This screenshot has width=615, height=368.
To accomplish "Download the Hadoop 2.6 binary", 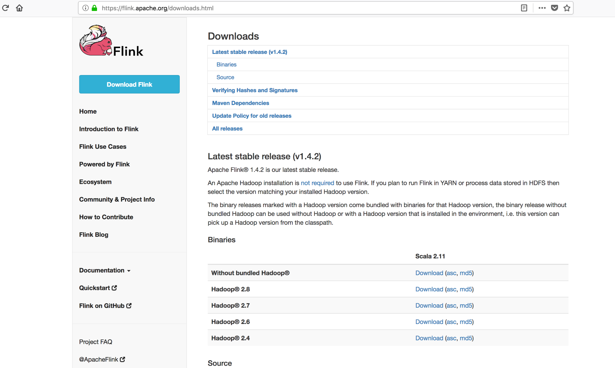I will tap(429, 322).
